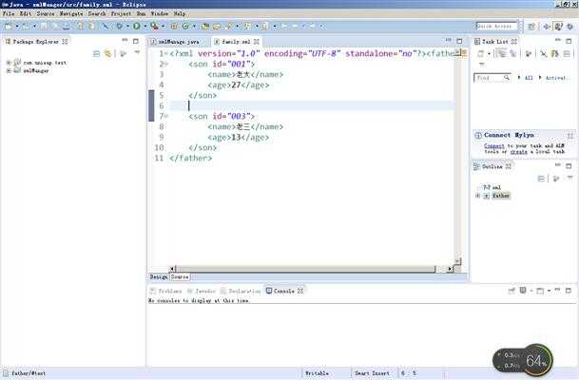This screenshot has height=380, width=579.
Task: Close the family.xml editor tab
Action: click(x=257, y=42)
